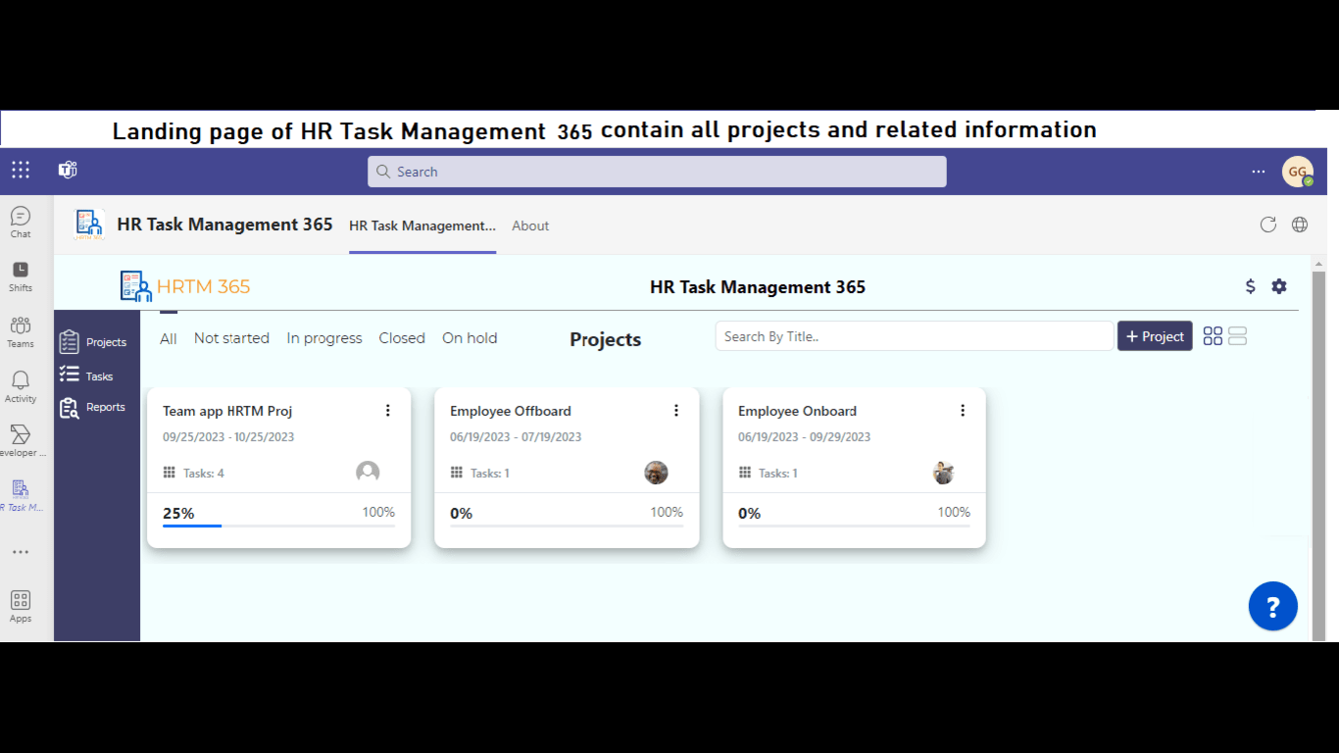Click date range 06/19/2023 - 07/19/2023
The image size is (1339, 753).
tap(516, 437)
